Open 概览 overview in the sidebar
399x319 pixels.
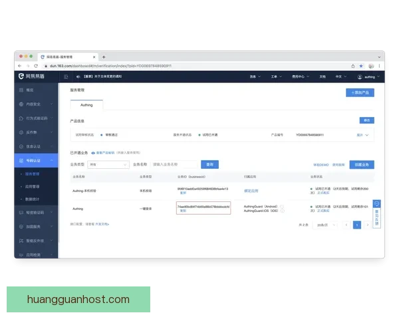tap(30, 90)
